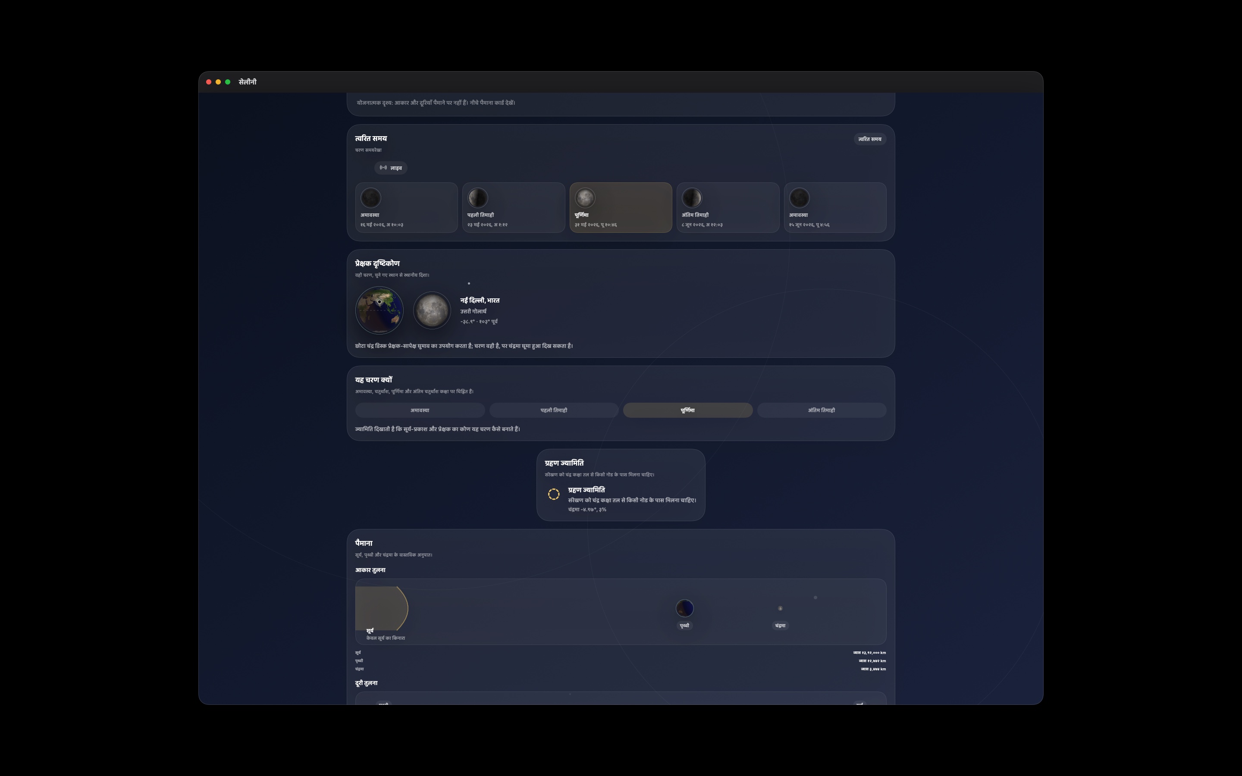Click the date ८ जून २०२६, अ १२:०३
Image resolution: width=1242 pixels, height=776 pixels.
coord(702,225)
